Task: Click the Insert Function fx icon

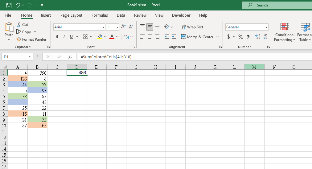Action: point(70,57)
